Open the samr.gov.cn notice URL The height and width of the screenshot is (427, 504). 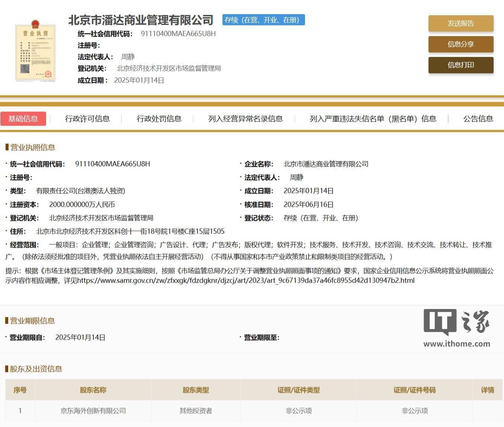point(245,280)
